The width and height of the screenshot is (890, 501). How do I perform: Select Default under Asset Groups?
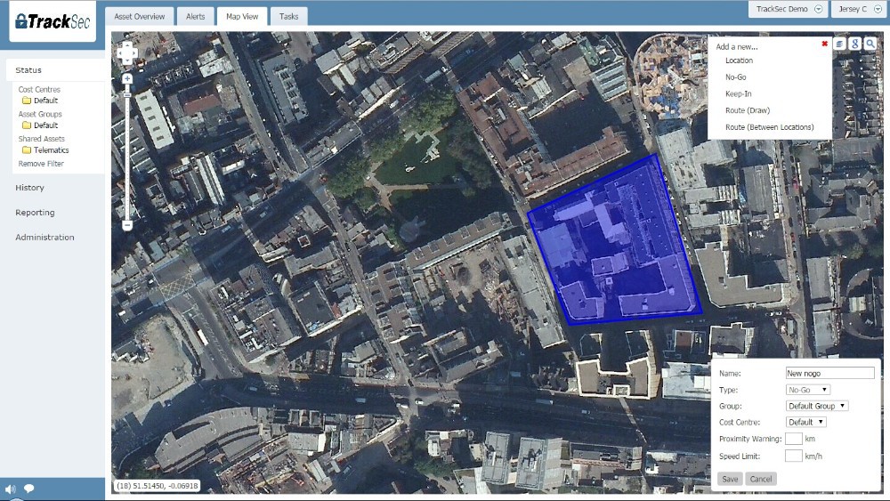(x=45, y=125)
